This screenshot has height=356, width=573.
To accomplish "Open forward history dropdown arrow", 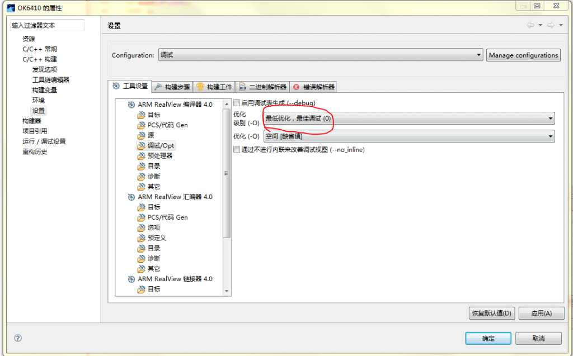I will 561,25.
